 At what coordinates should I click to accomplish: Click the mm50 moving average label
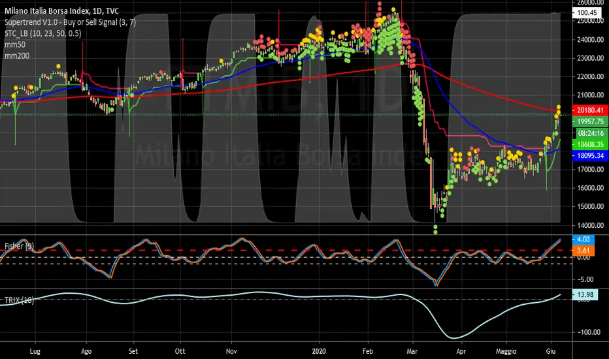(x=15, y=44)
